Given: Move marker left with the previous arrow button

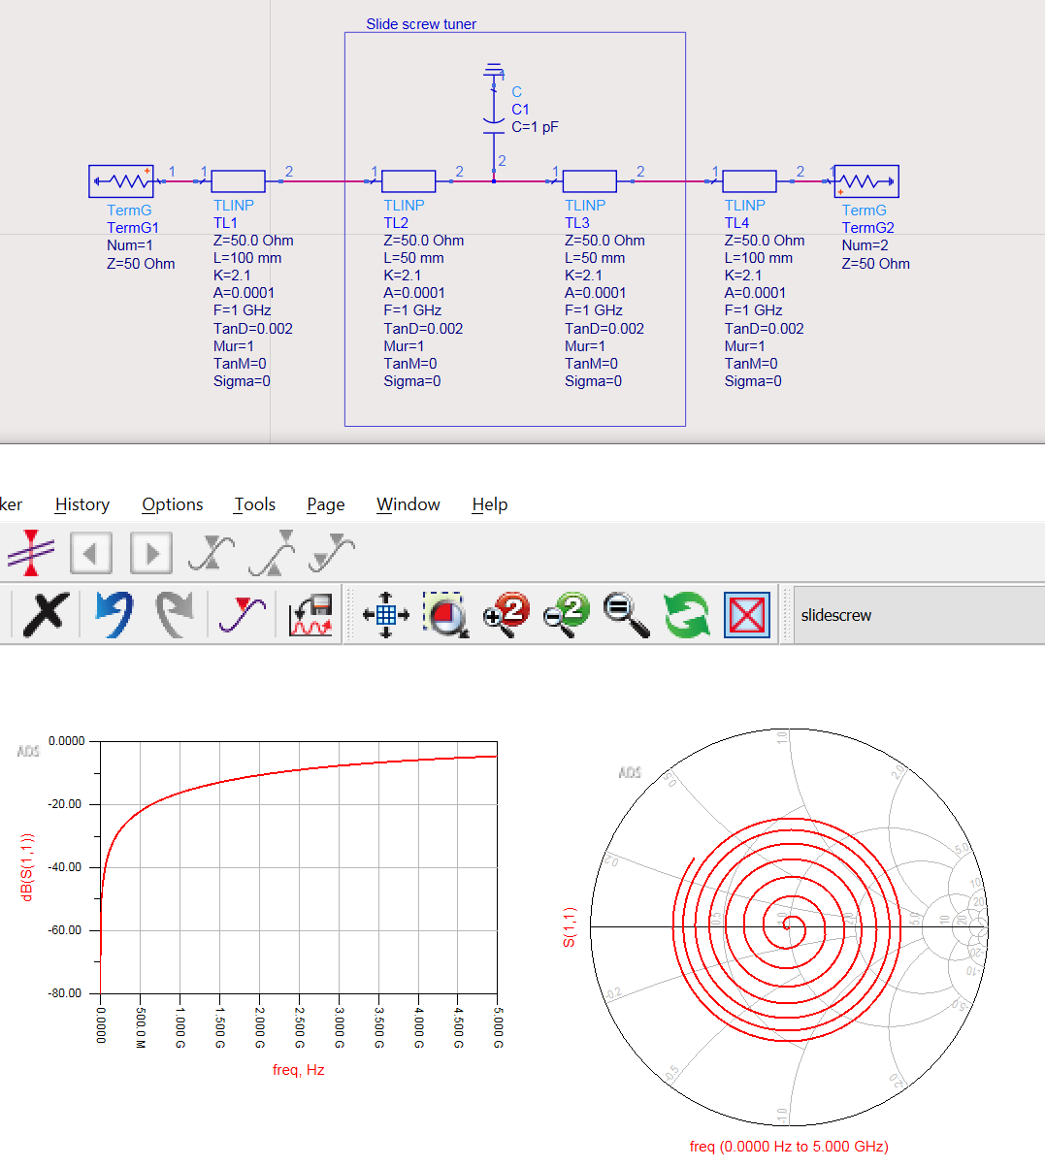Looking at the screenshot, I should click(91, 554).
